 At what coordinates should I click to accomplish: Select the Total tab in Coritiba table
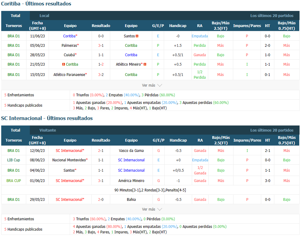click(x=16, y=15)
